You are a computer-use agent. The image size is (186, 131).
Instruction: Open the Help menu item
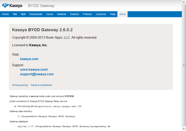113,14
